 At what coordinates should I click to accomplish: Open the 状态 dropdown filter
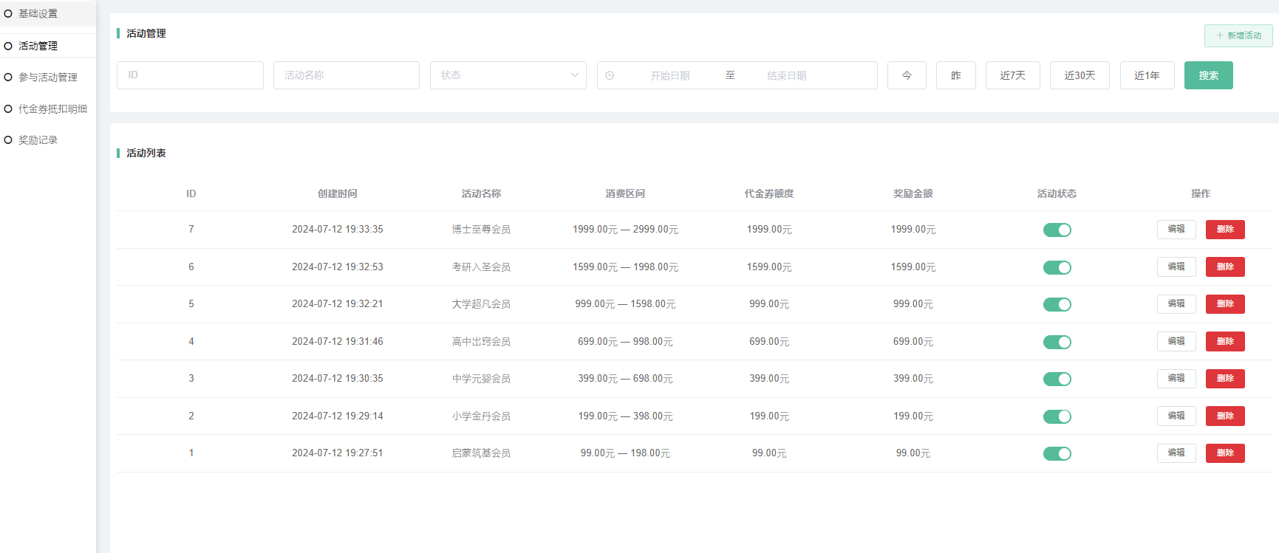click(508, 75)
